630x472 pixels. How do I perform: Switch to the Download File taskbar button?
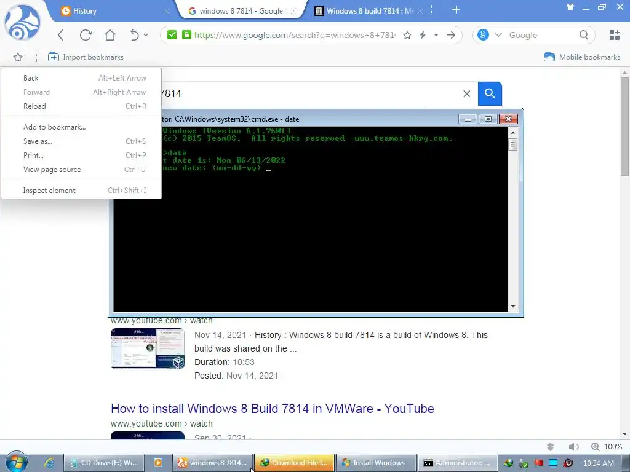[294, 463]
